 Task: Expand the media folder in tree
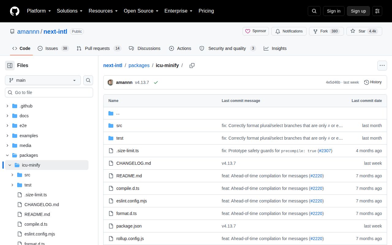tap(7, 145)
